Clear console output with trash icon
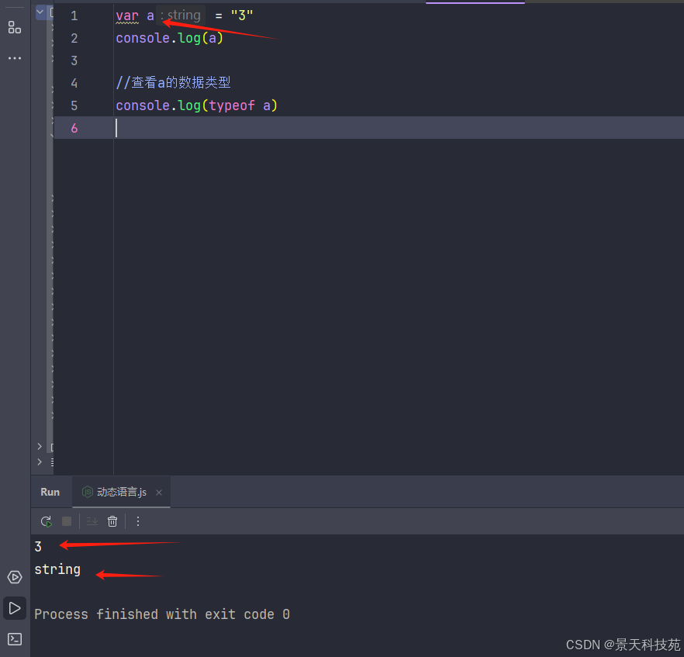The height and width of the screenshot is (657, 684). click(x=112, y=521)
